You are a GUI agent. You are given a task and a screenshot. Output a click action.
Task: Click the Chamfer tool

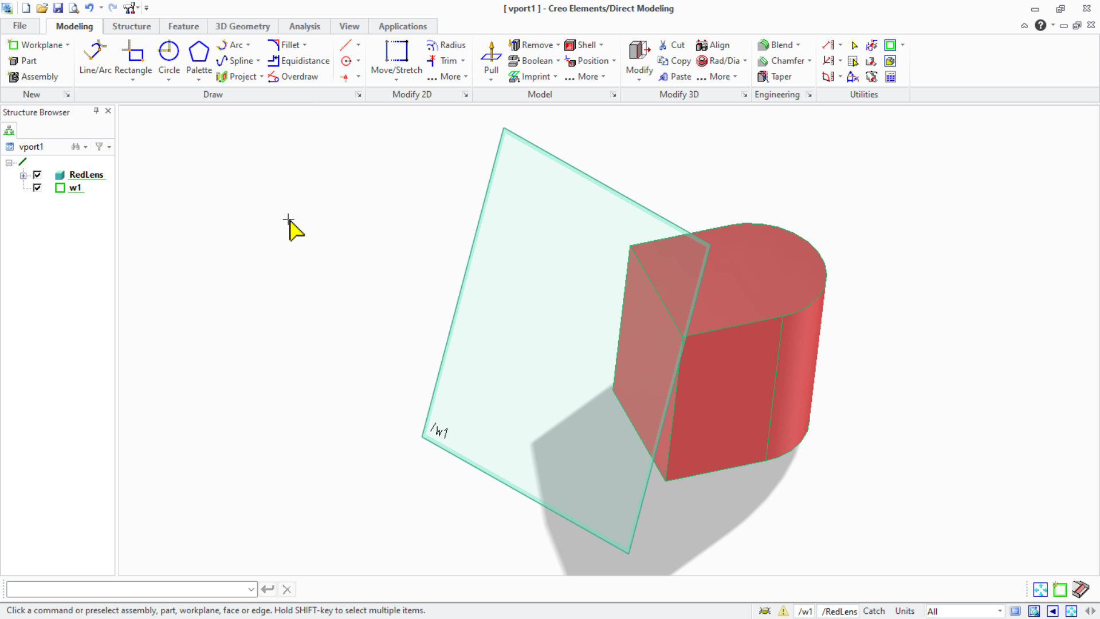coord(781,61)
